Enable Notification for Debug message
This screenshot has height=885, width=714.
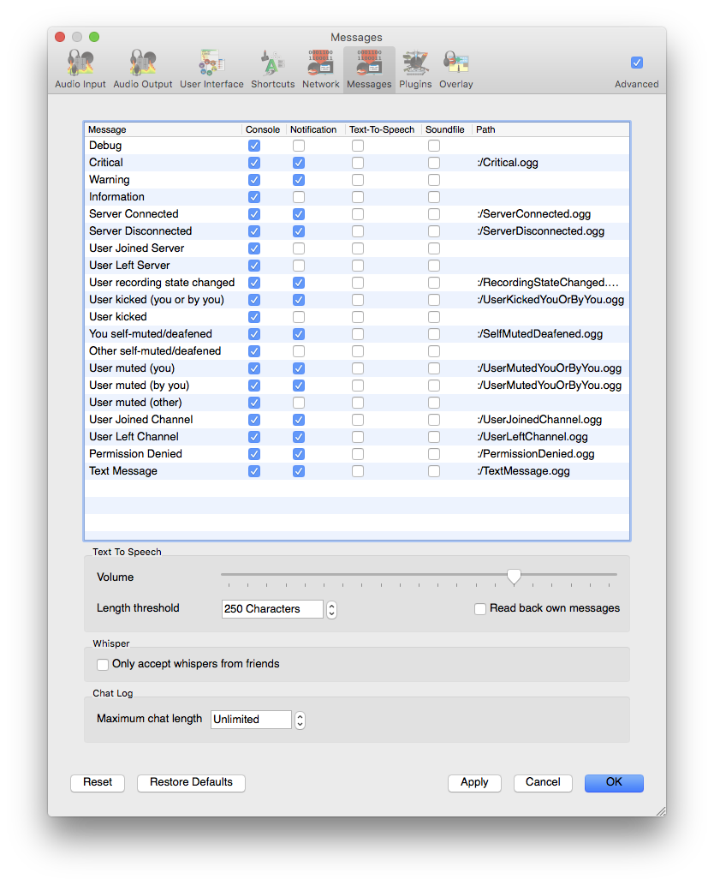299,146
